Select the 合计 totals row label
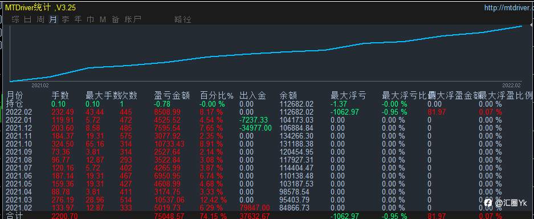 (x=14, y=216)
